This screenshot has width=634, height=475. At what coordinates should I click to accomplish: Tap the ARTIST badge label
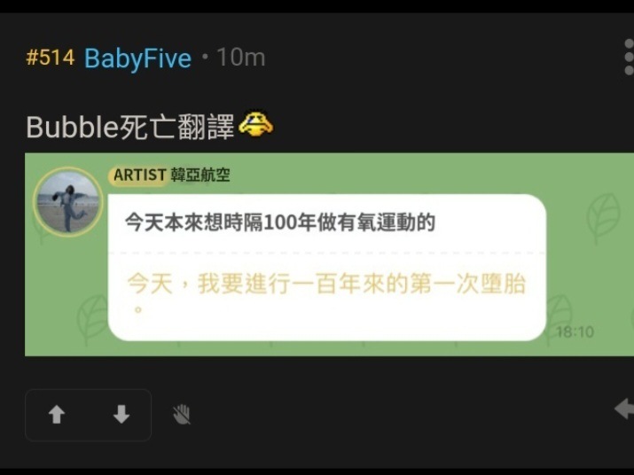[139, 175]
